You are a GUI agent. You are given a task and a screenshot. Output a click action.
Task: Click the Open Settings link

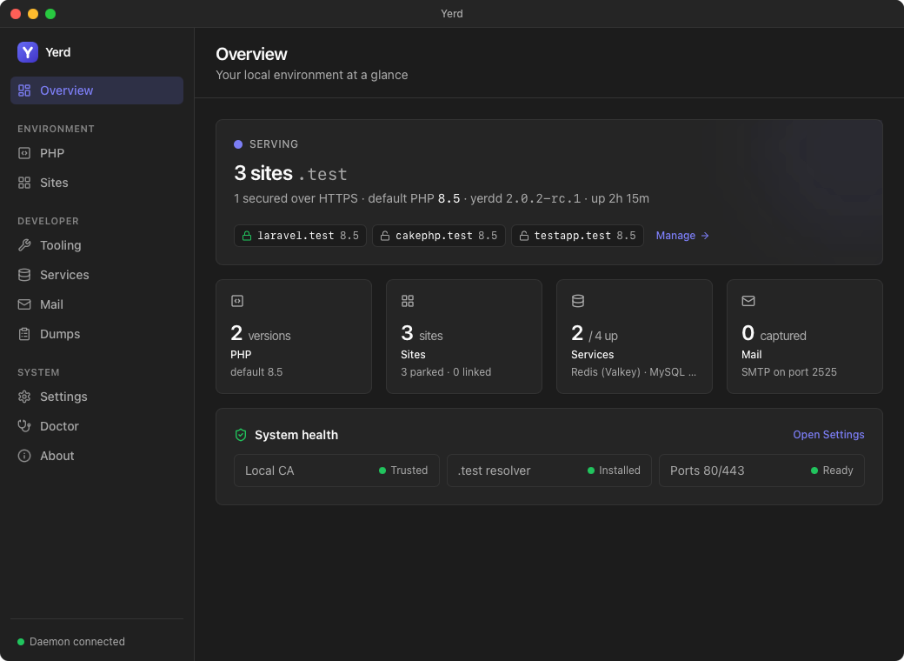[828, 435]
